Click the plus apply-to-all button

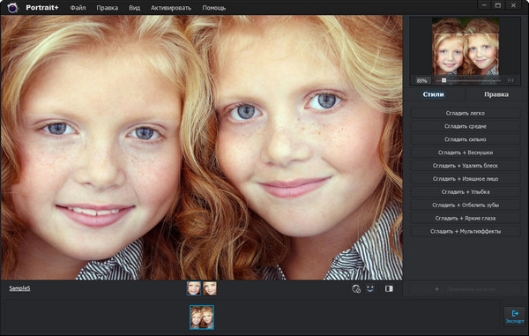point(466,289)
